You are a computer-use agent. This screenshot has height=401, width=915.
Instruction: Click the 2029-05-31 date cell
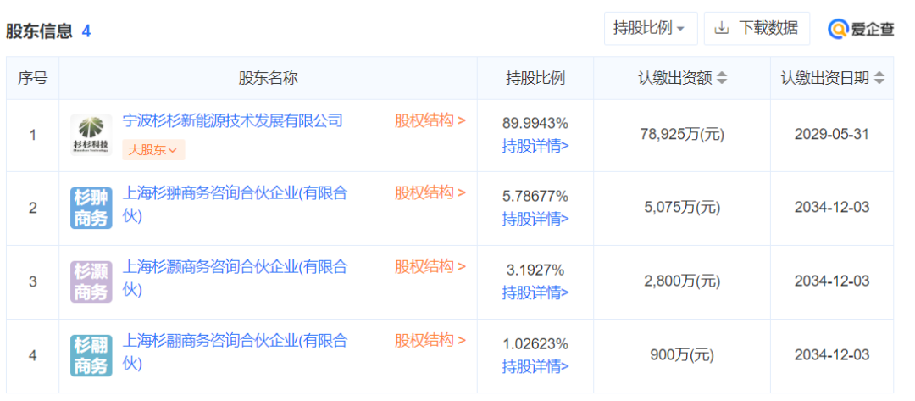[832, 134]
